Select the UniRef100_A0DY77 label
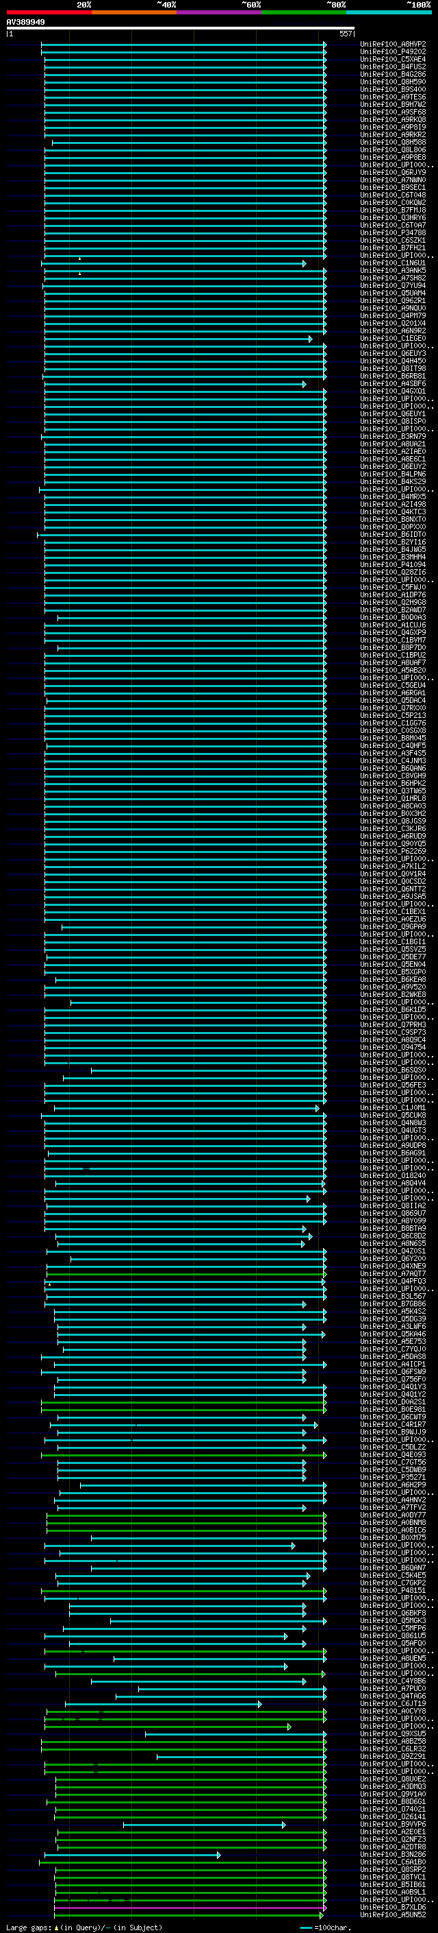Viewport: 438px width, 1933px height. (x=393, y=1515)
